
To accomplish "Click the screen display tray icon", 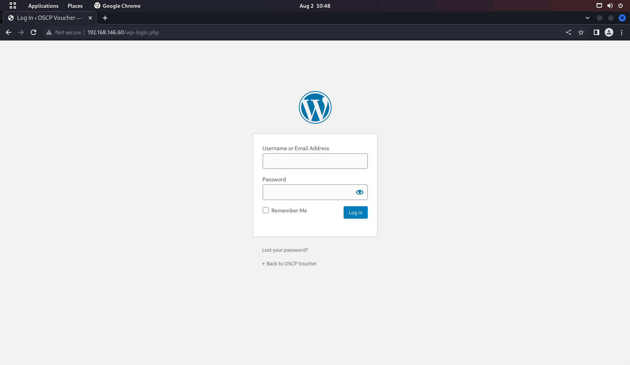I will tap(599, 6).
